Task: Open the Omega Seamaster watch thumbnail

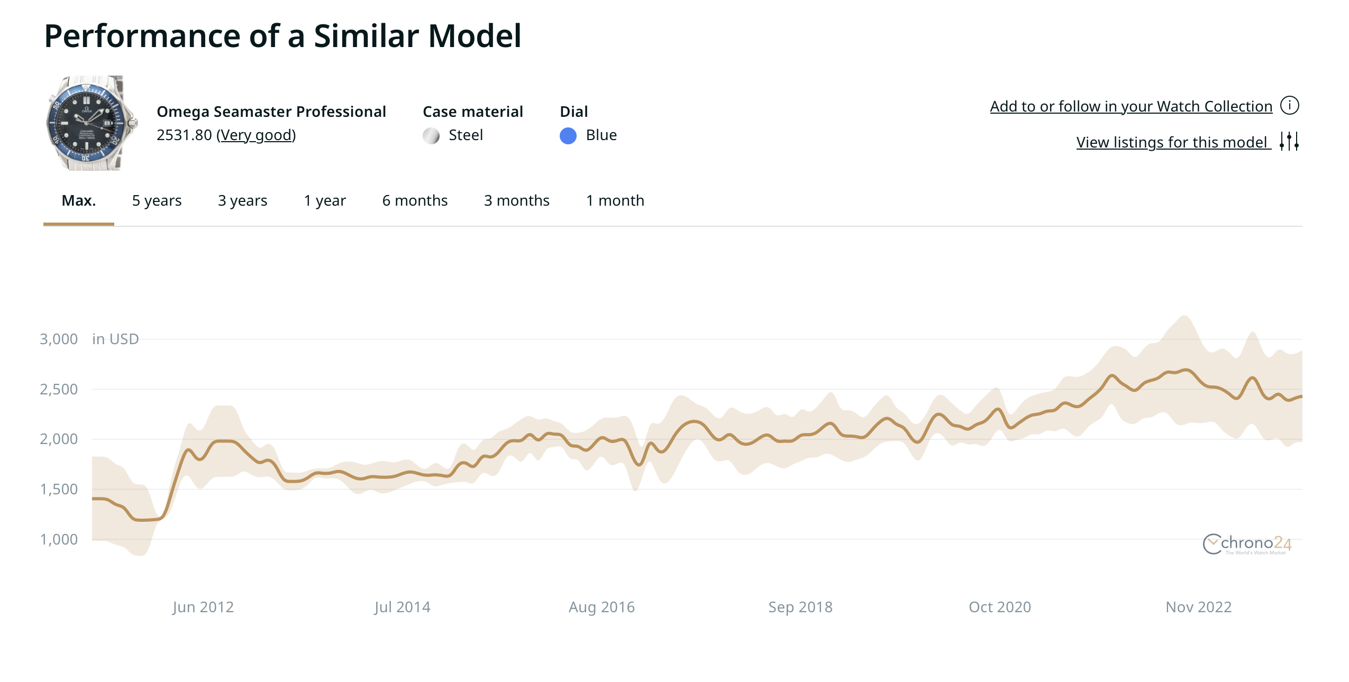Action: 91,123
